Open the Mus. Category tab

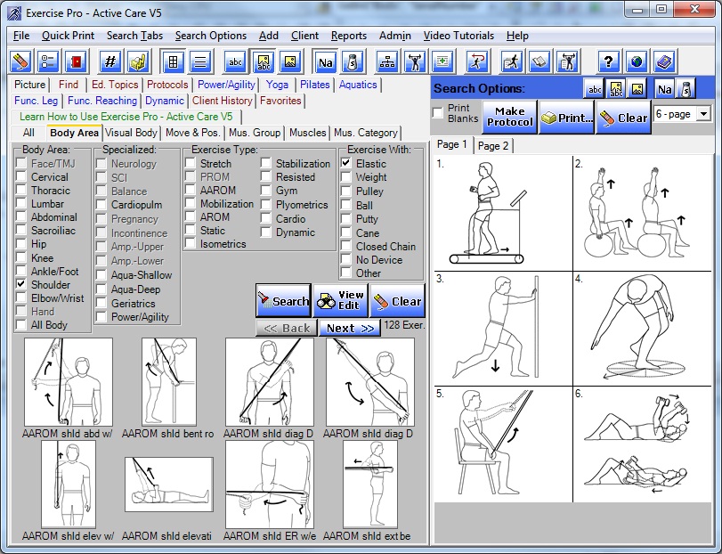[366, 133]
